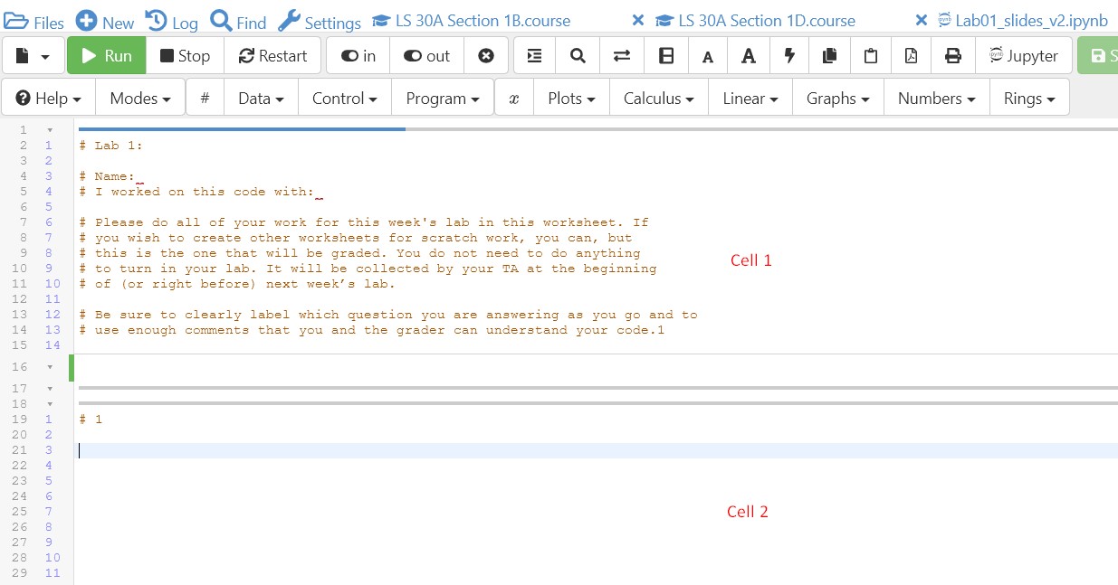Click the swap arrows replace icon
The width and height of the screenshot is (1118, 585).
(622, 56)
